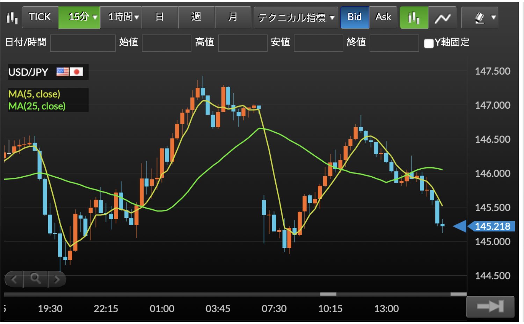
Task: Select the MA(5, close) indicator label
Action: (x=34, y=94)
